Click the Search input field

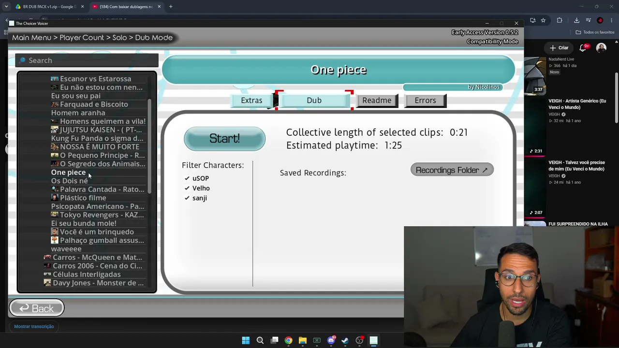(87, 60)
